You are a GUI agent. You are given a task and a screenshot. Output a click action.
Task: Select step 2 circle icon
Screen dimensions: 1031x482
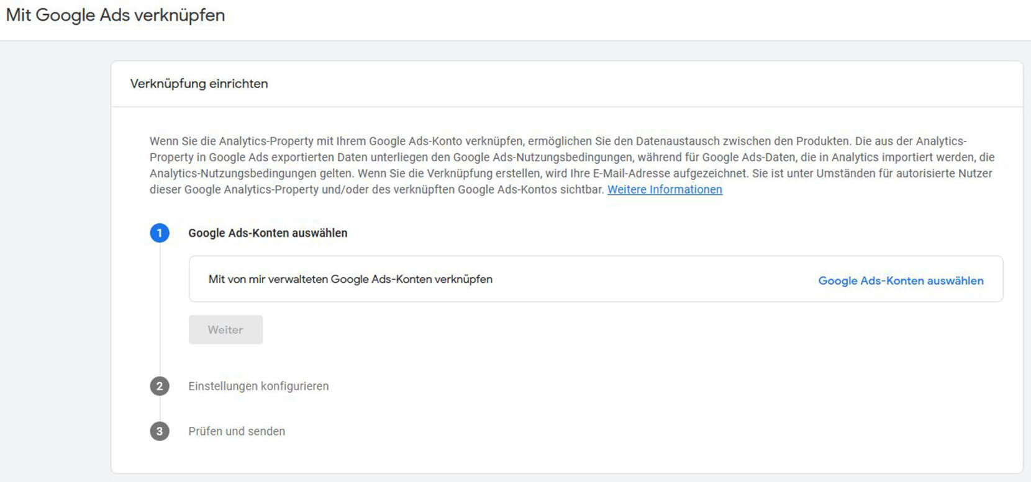tap(160, 386)
